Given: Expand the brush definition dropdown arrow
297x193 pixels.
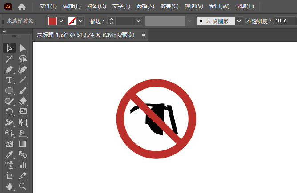Looking at the screenshot, I should tap(239, 21).
